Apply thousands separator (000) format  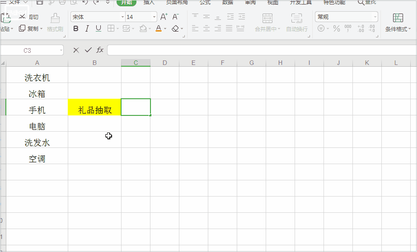click(348, 28)
